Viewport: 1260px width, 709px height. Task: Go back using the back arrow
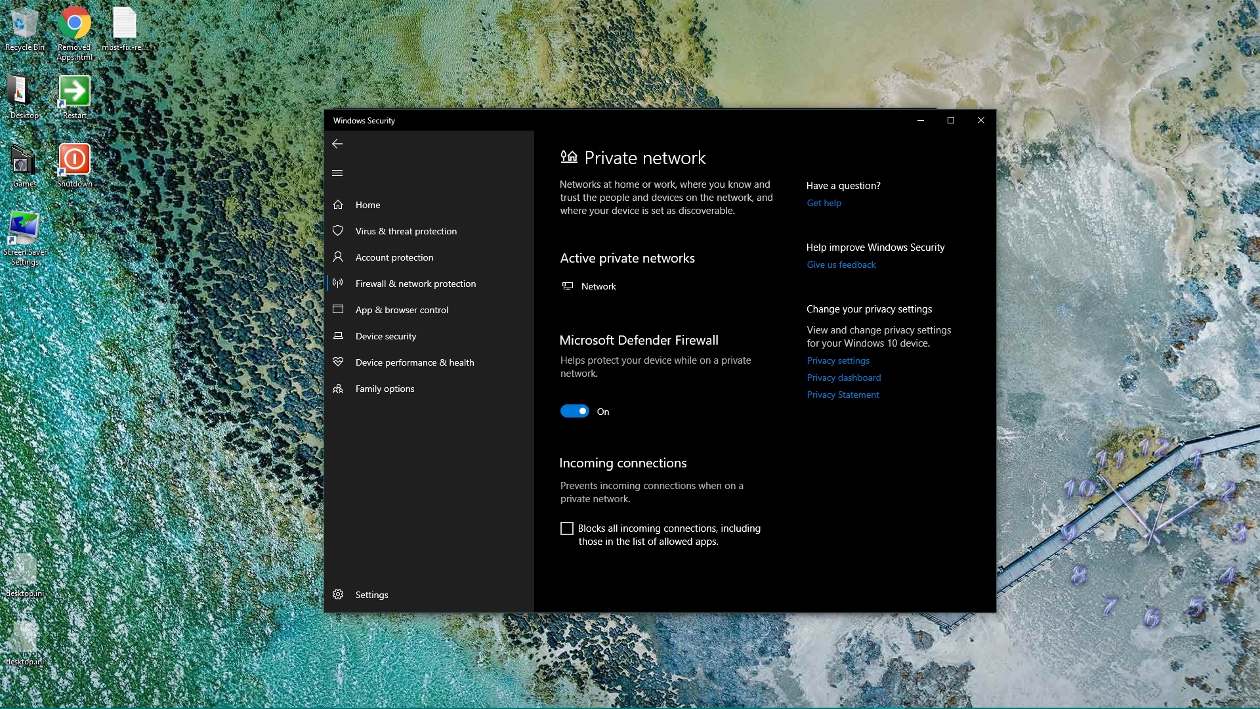(x=337, y=144)
